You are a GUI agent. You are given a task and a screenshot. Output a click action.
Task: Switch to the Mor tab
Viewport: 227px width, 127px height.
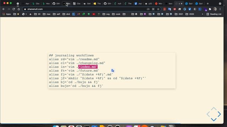click(159, 4)
